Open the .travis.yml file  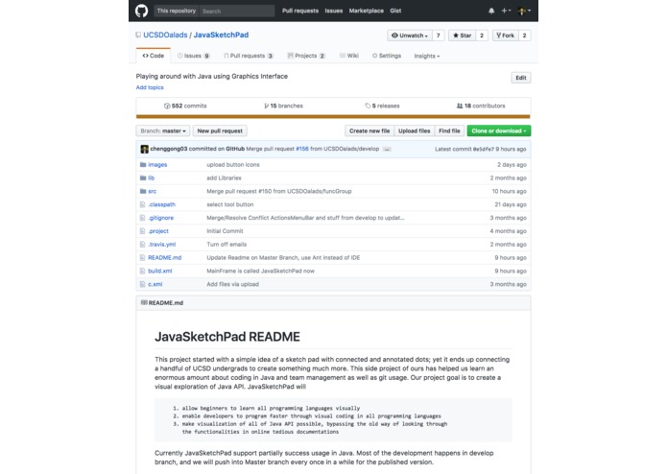161,245
